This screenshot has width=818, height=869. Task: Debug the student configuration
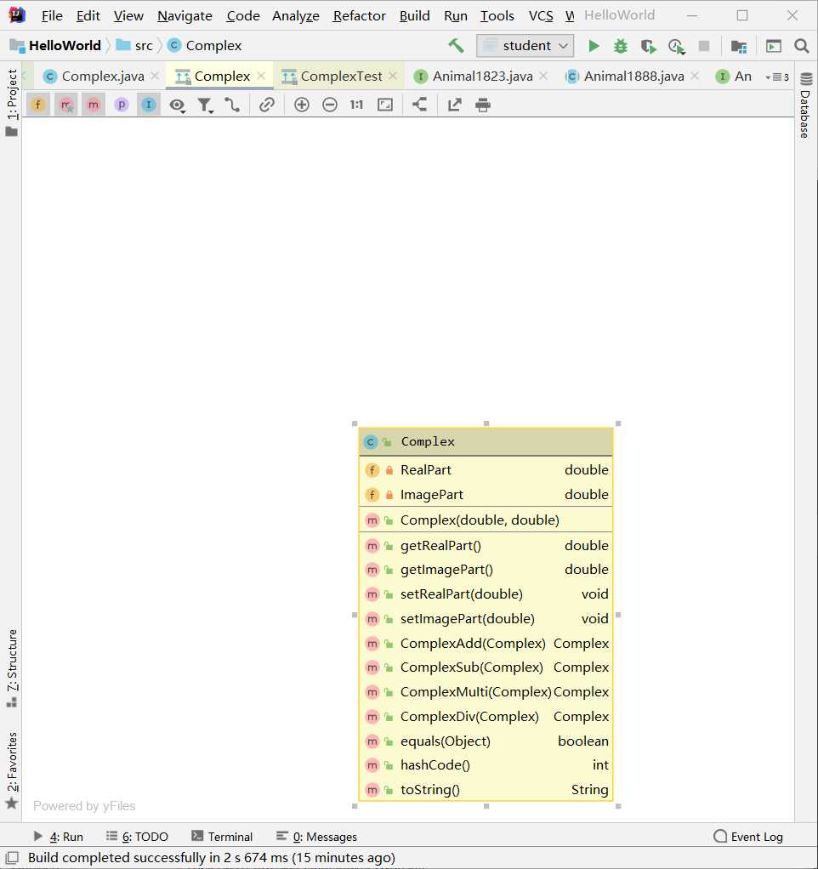point(621,45)
